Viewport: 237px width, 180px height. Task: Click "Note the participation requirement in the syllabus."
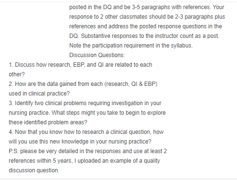(131, 46)
